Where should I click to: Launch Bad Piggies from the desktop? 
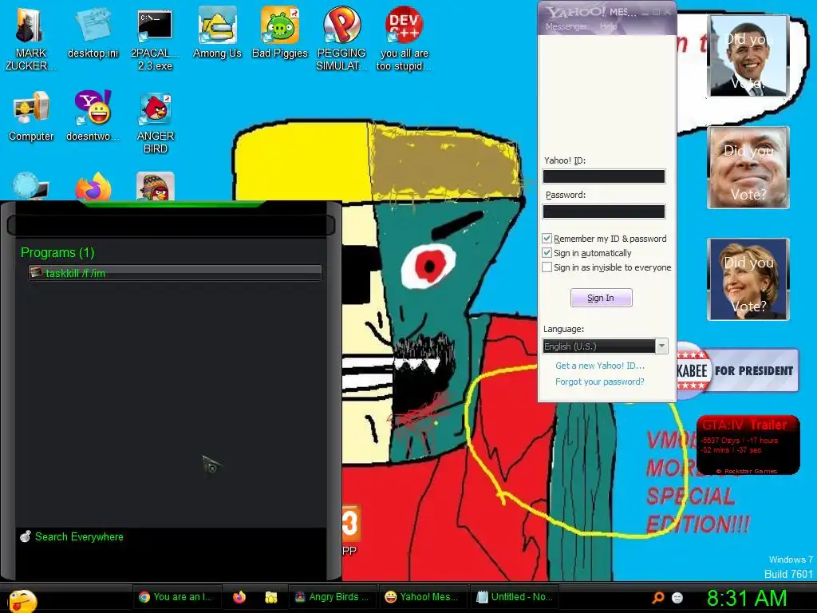coord(280,34)
